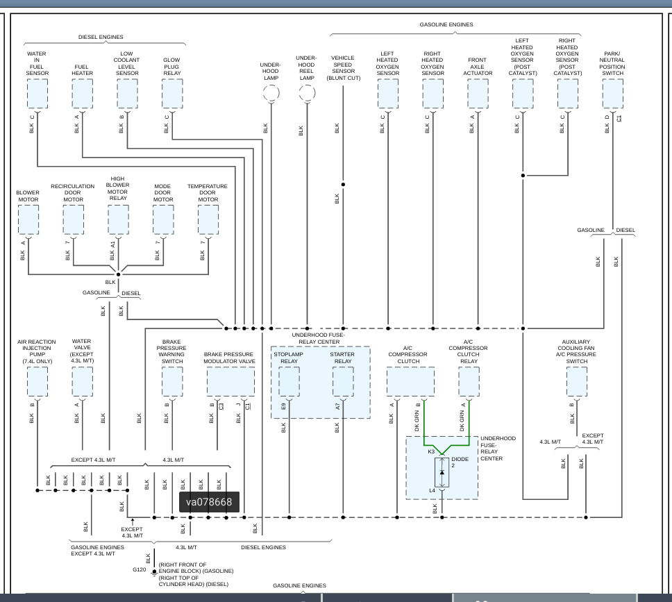
Task: Click the "AIR REACTION INJECTION PUMP (7.4L ONLY)" label
Action: tap(37, 351)
